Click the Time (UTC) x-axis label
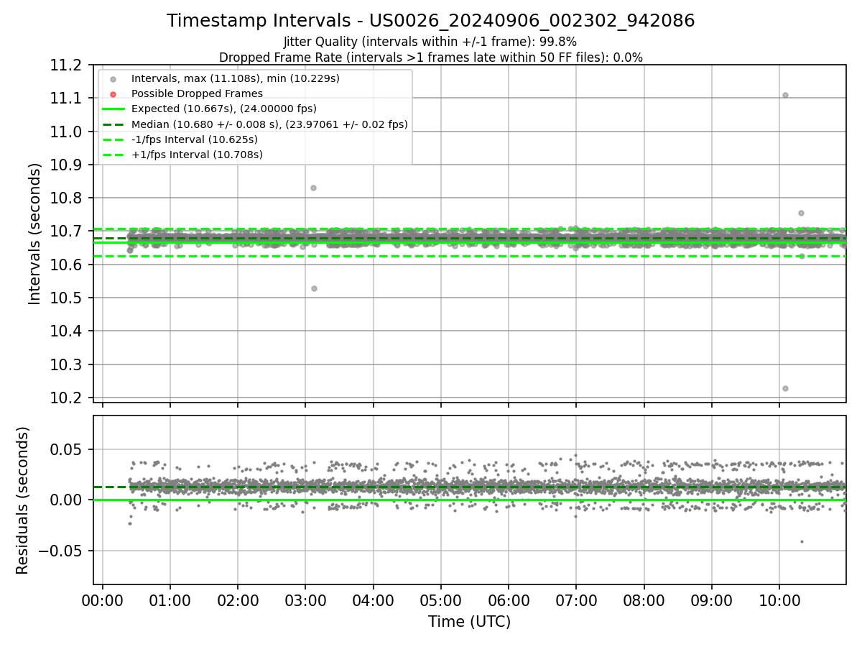 pyautogui.click(x=469, y=622)
